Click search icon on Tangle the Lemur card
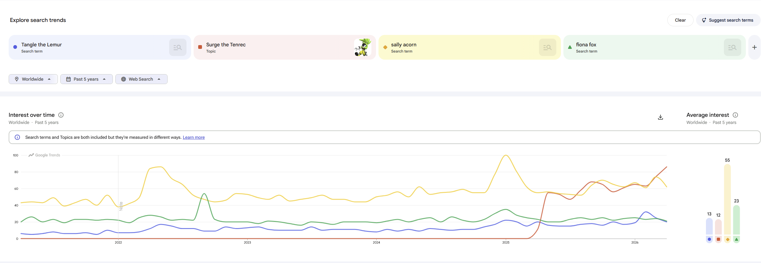Screen dimensions: 761x263 pos(177,47)
